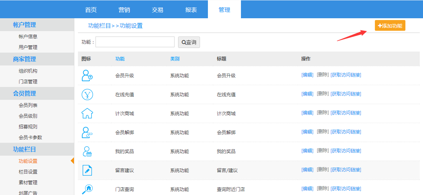Sort by the 功能 column header
This screenshot has height=195, width=423.
[120, 59]
